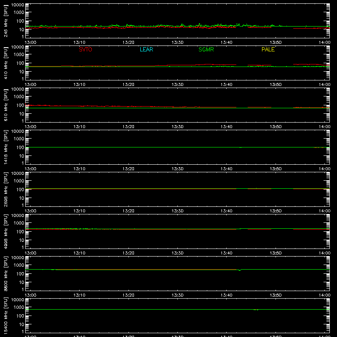Image resolution: width=337 pixels, height=337 pixels.
Task: Click the 100 y-axis label of 610 MHz plot
Action: click(x=20, y=105)
